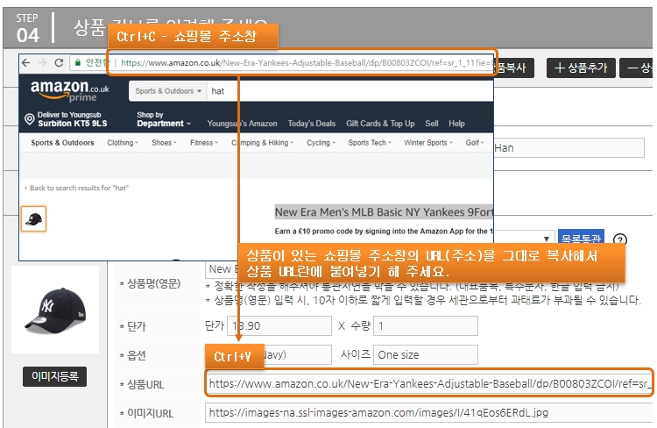Click the Amazon search box containing hat
Screen dimensions: 657x428
click(x=350, y=91)
